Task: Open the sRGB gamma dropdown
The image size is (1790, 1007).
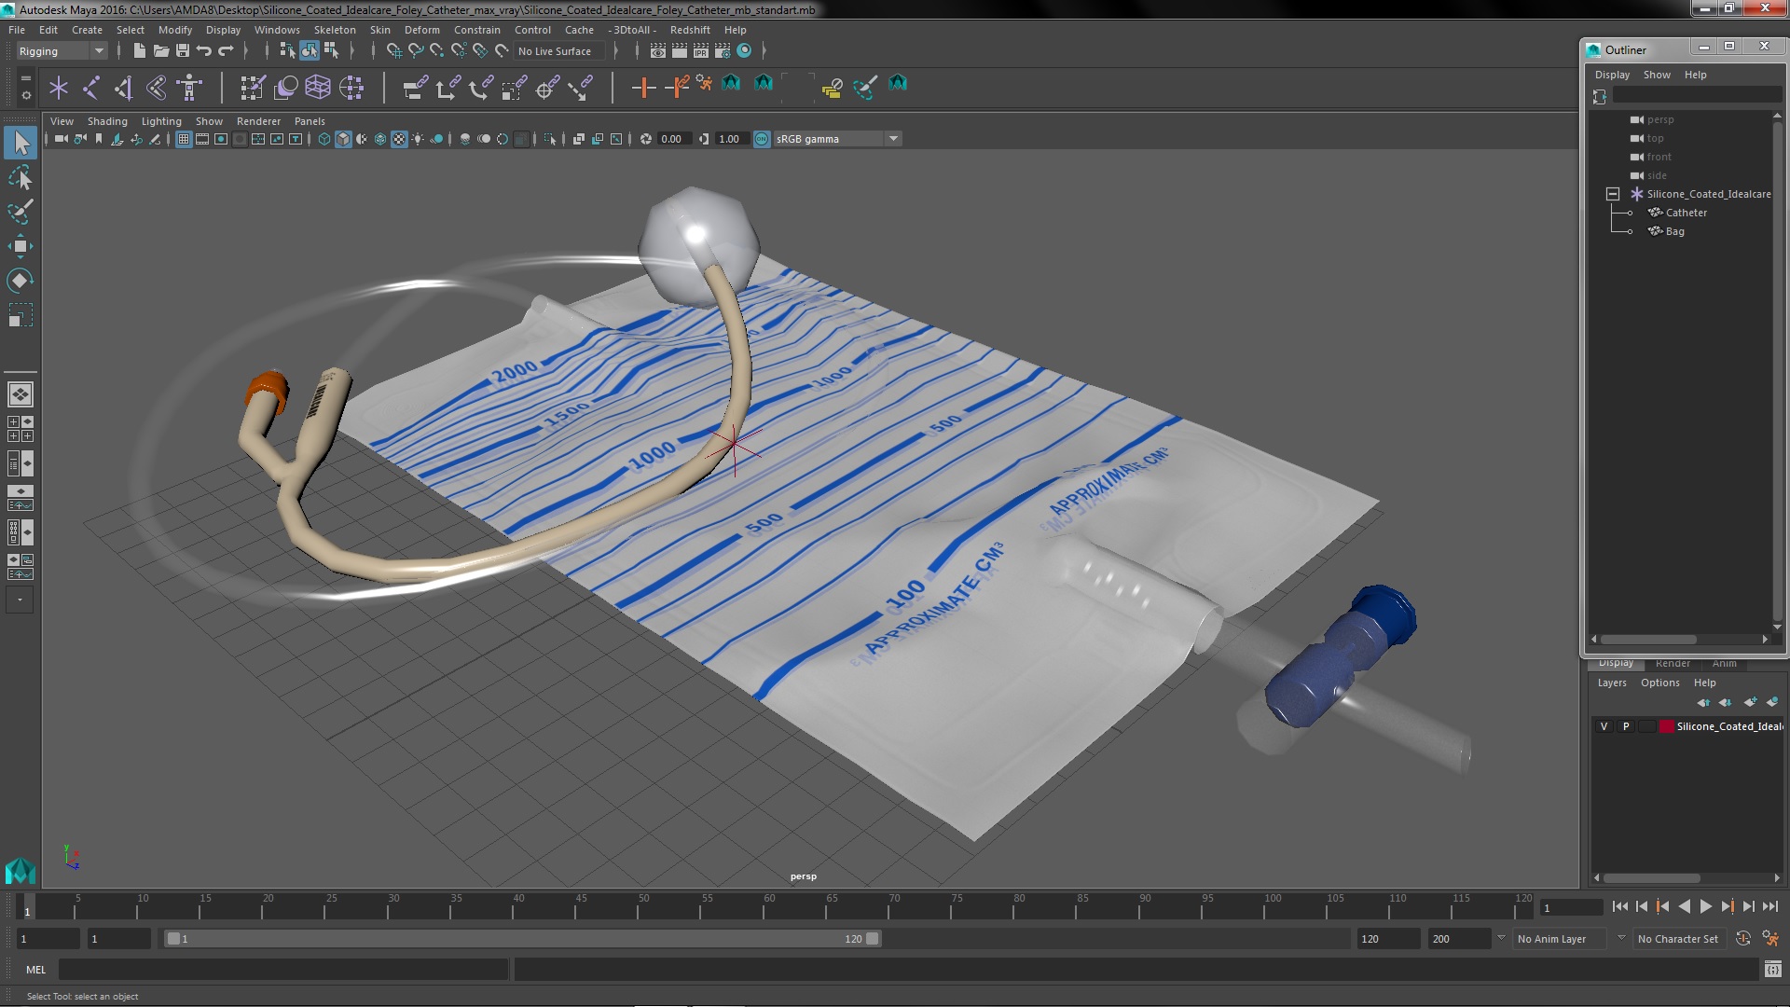Action: (x=892, y=139)
